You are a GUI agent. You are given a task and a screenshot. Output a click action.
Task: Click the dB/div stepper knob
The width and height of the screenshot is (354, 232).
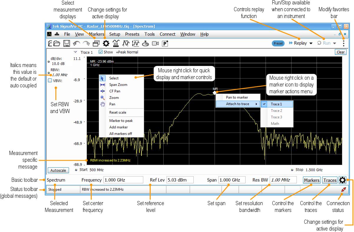(49, 62)
